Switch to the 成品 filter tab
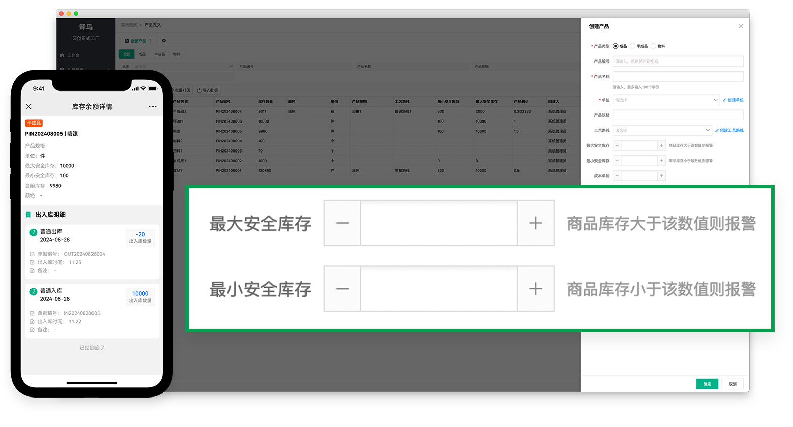 click(x=142, y=54)
